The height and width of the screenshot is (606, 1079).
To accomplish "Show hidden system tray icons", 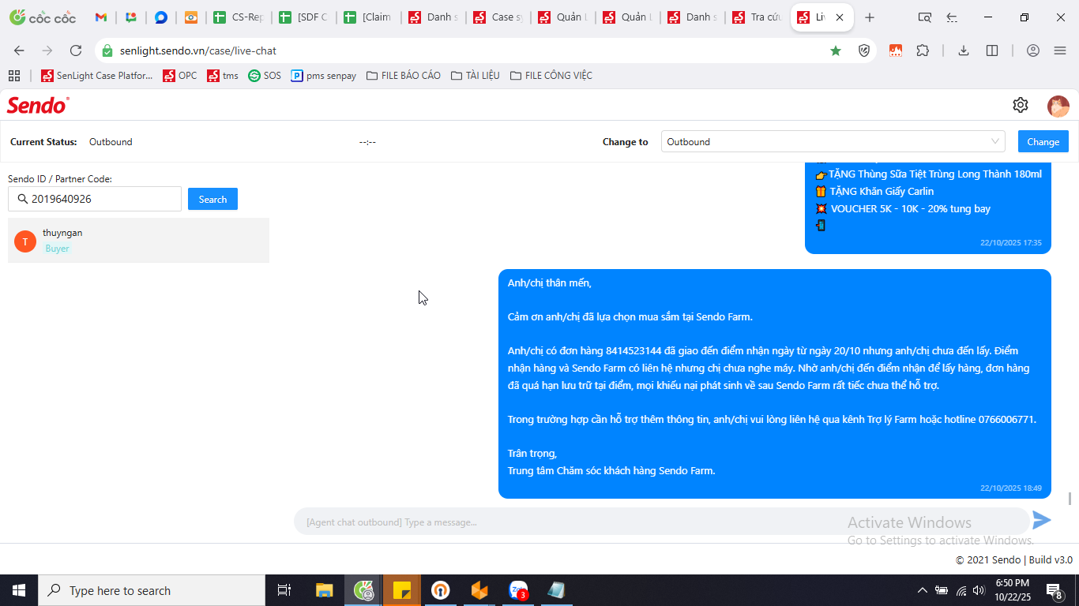I will (922, 590).
